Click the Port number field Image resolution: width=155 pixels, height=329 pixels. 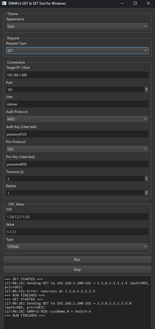pos(75,90)
